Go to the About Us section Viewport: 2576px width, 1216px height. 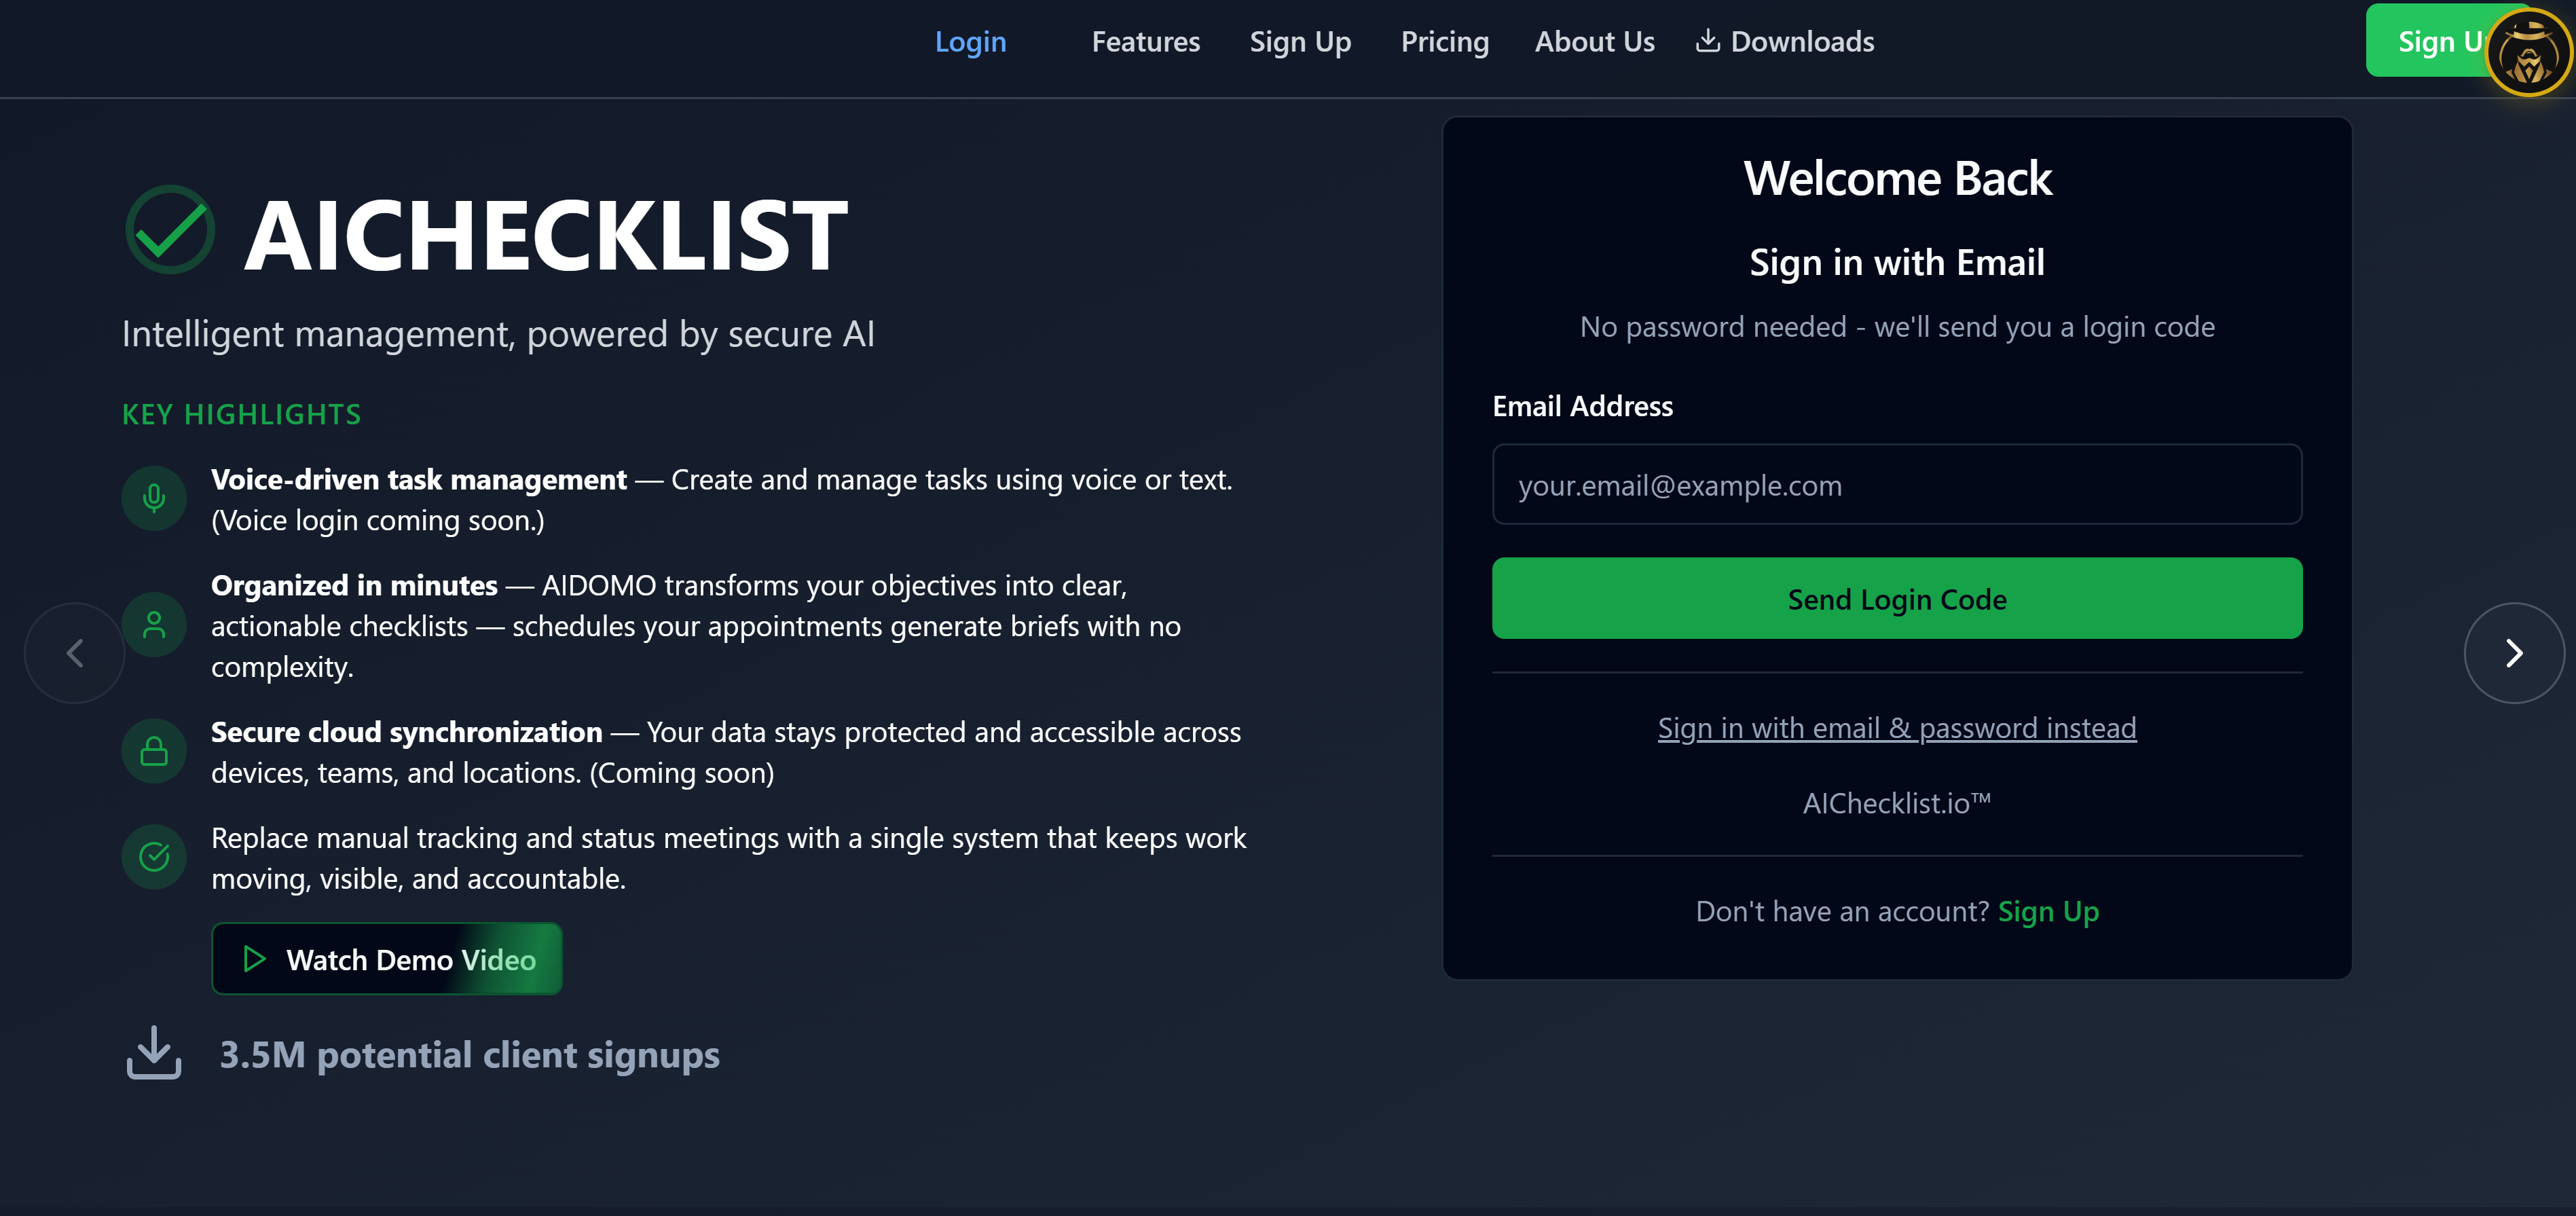tap(1594, 41)
